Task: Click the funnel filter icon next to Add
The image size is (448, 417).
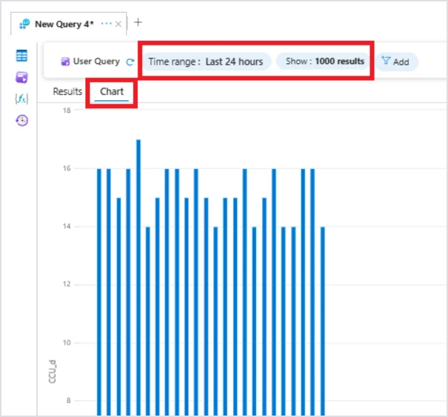Action: pos(386,61)
